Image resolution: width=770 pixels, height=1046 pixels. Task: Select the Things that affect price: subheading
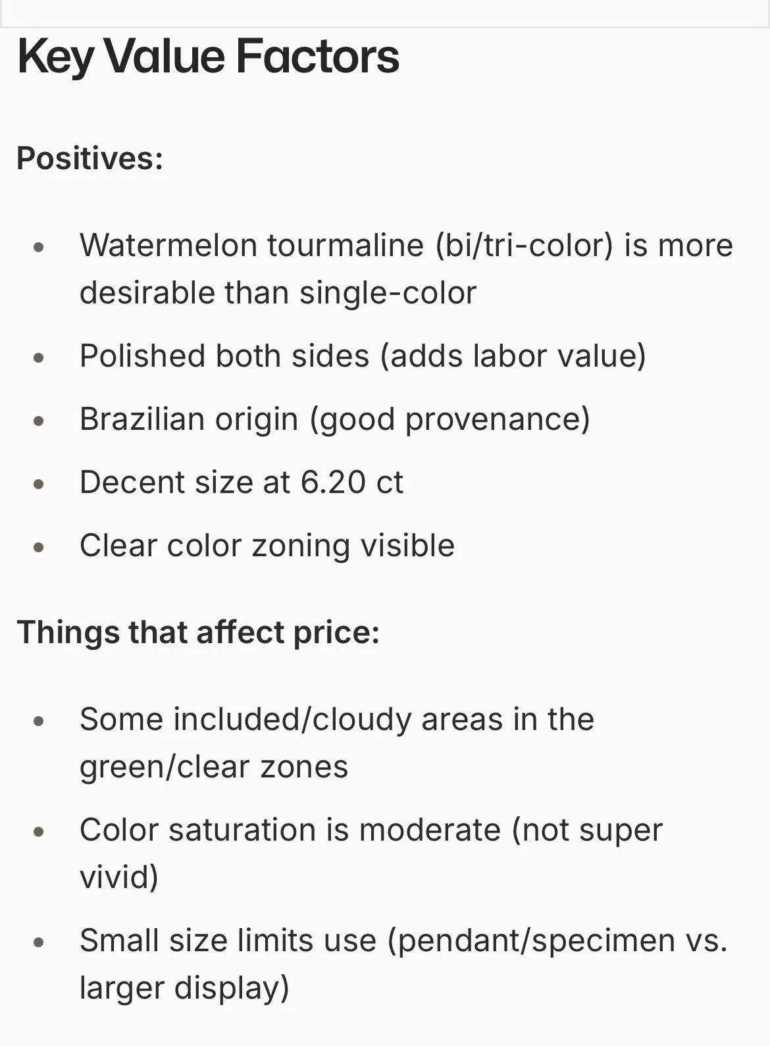coord(198,632)
